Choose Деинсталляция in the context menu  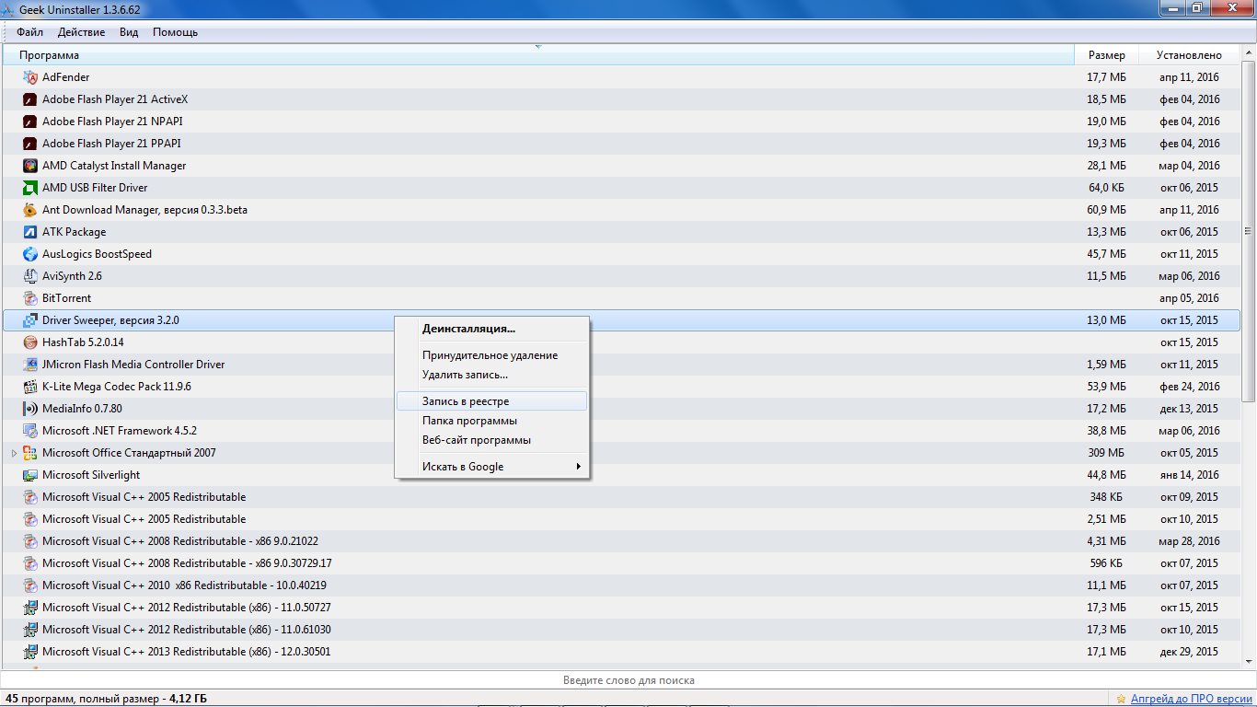[x=468, y=329]
